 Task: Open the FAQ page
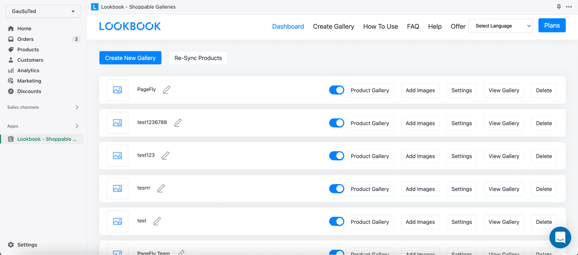pos(413,27)
